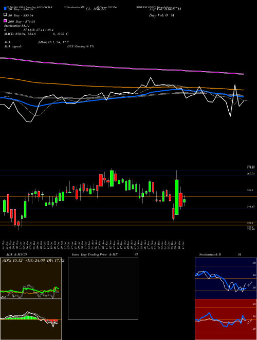Click the 'ADX signal:' label
This screenshot has width=257, height=340.
pyautogui.click(x=13, y=46)
